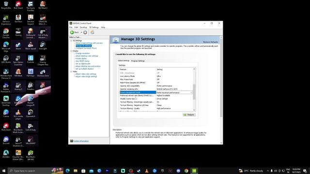The width and height of the screenshot is (310, 174).
Task: Click the Windows Start button
Action: tap(4, 171)
